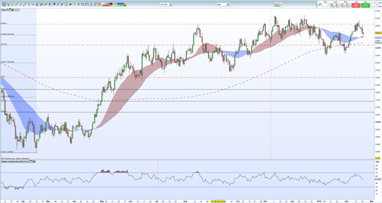Click the green up arrow marker tool
This screenshot has height=203, width=382.
click(75, 4)
